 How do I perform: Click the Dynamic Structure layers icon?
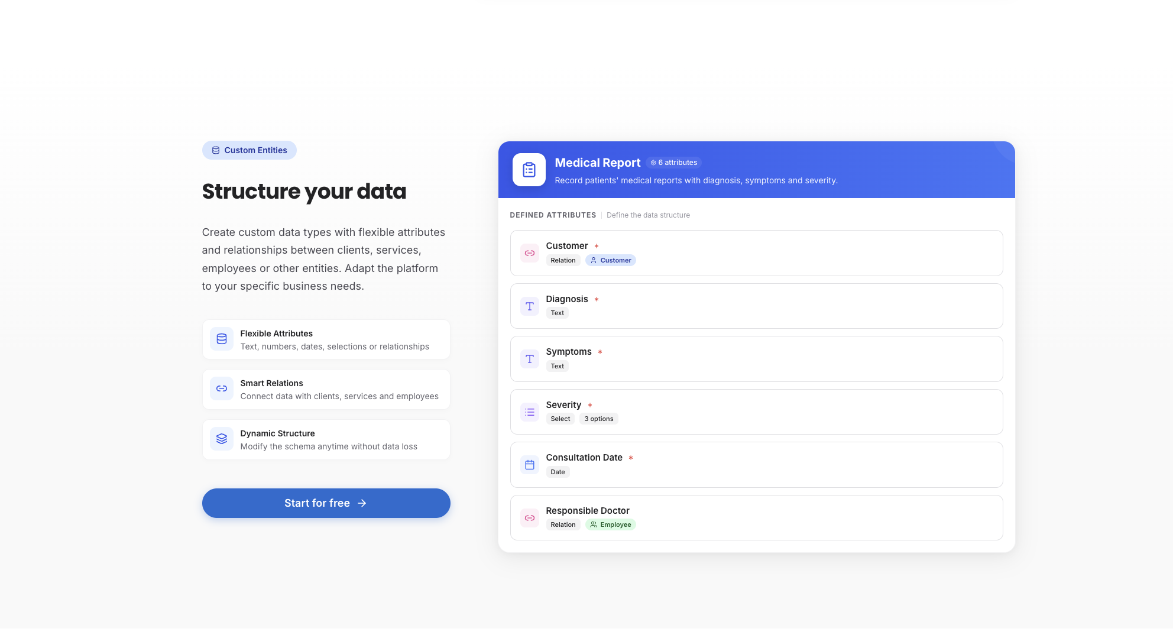coord(221,439)
